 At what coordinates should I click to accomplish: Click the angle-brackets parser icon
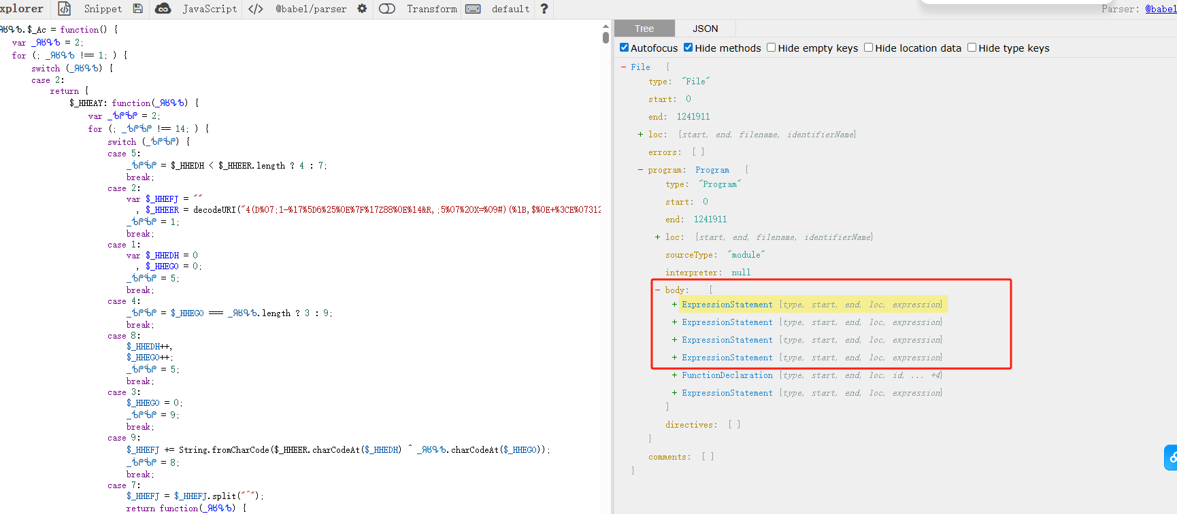click(x=256, y=9)
